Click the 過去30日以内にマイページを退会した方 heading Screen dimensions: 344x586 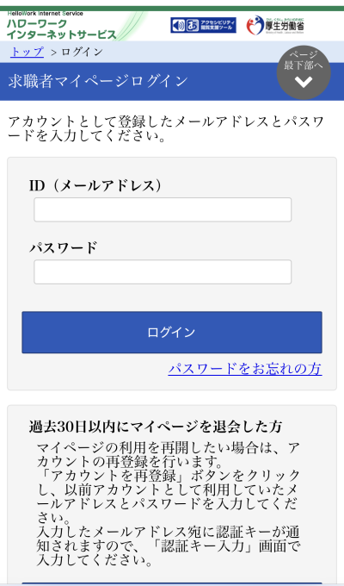click(156, 427)
